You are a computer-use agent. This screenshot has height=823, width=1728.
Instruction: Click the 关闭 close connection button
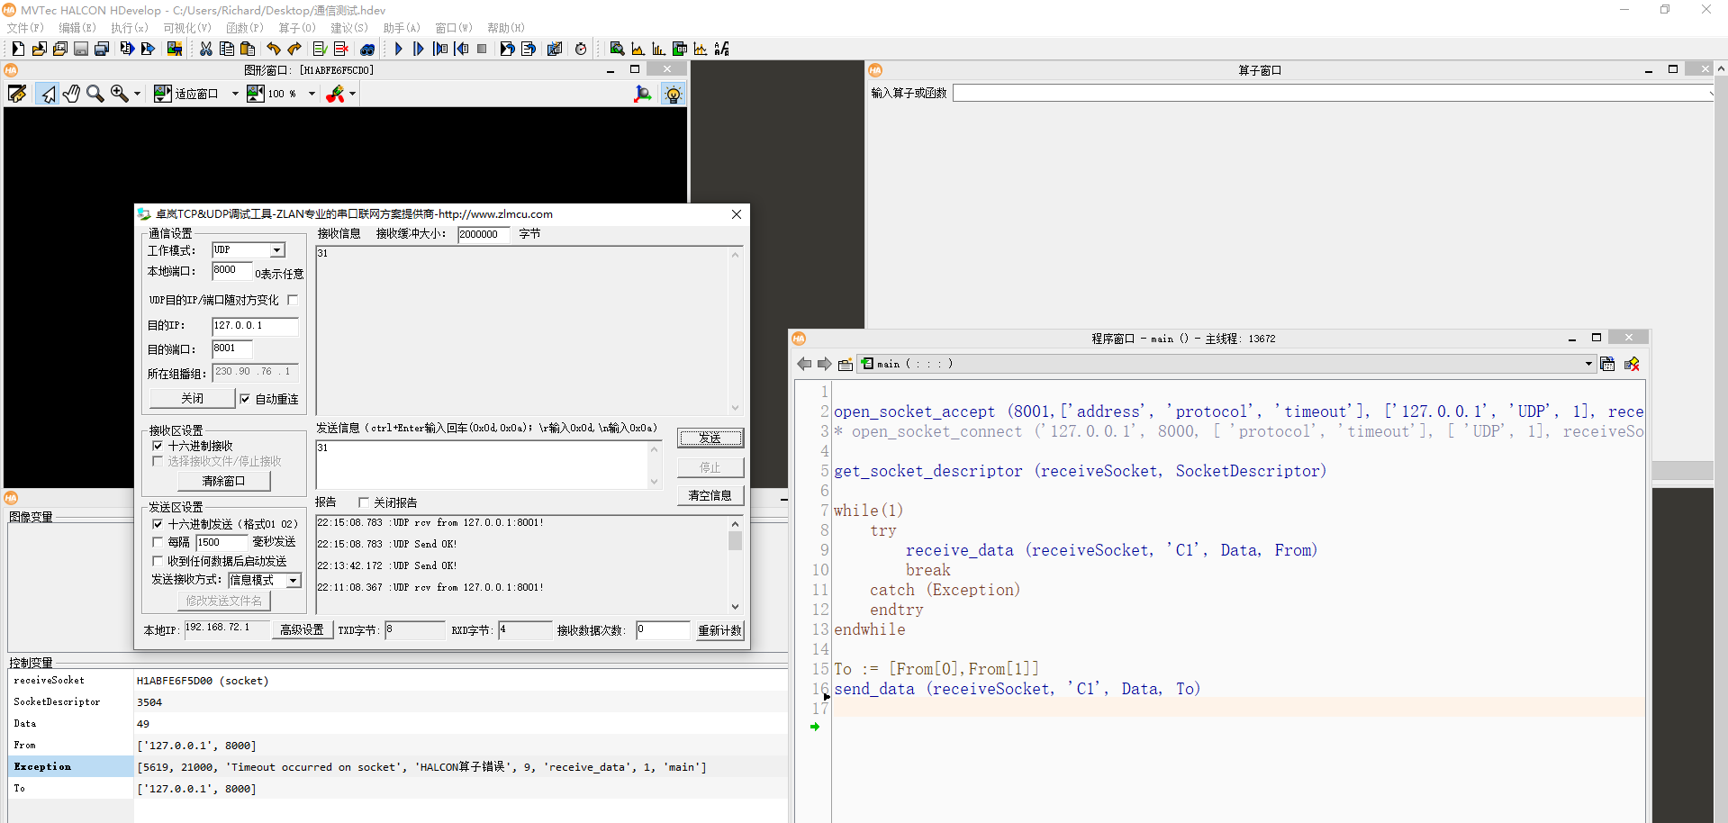click(x=192, y=398)
